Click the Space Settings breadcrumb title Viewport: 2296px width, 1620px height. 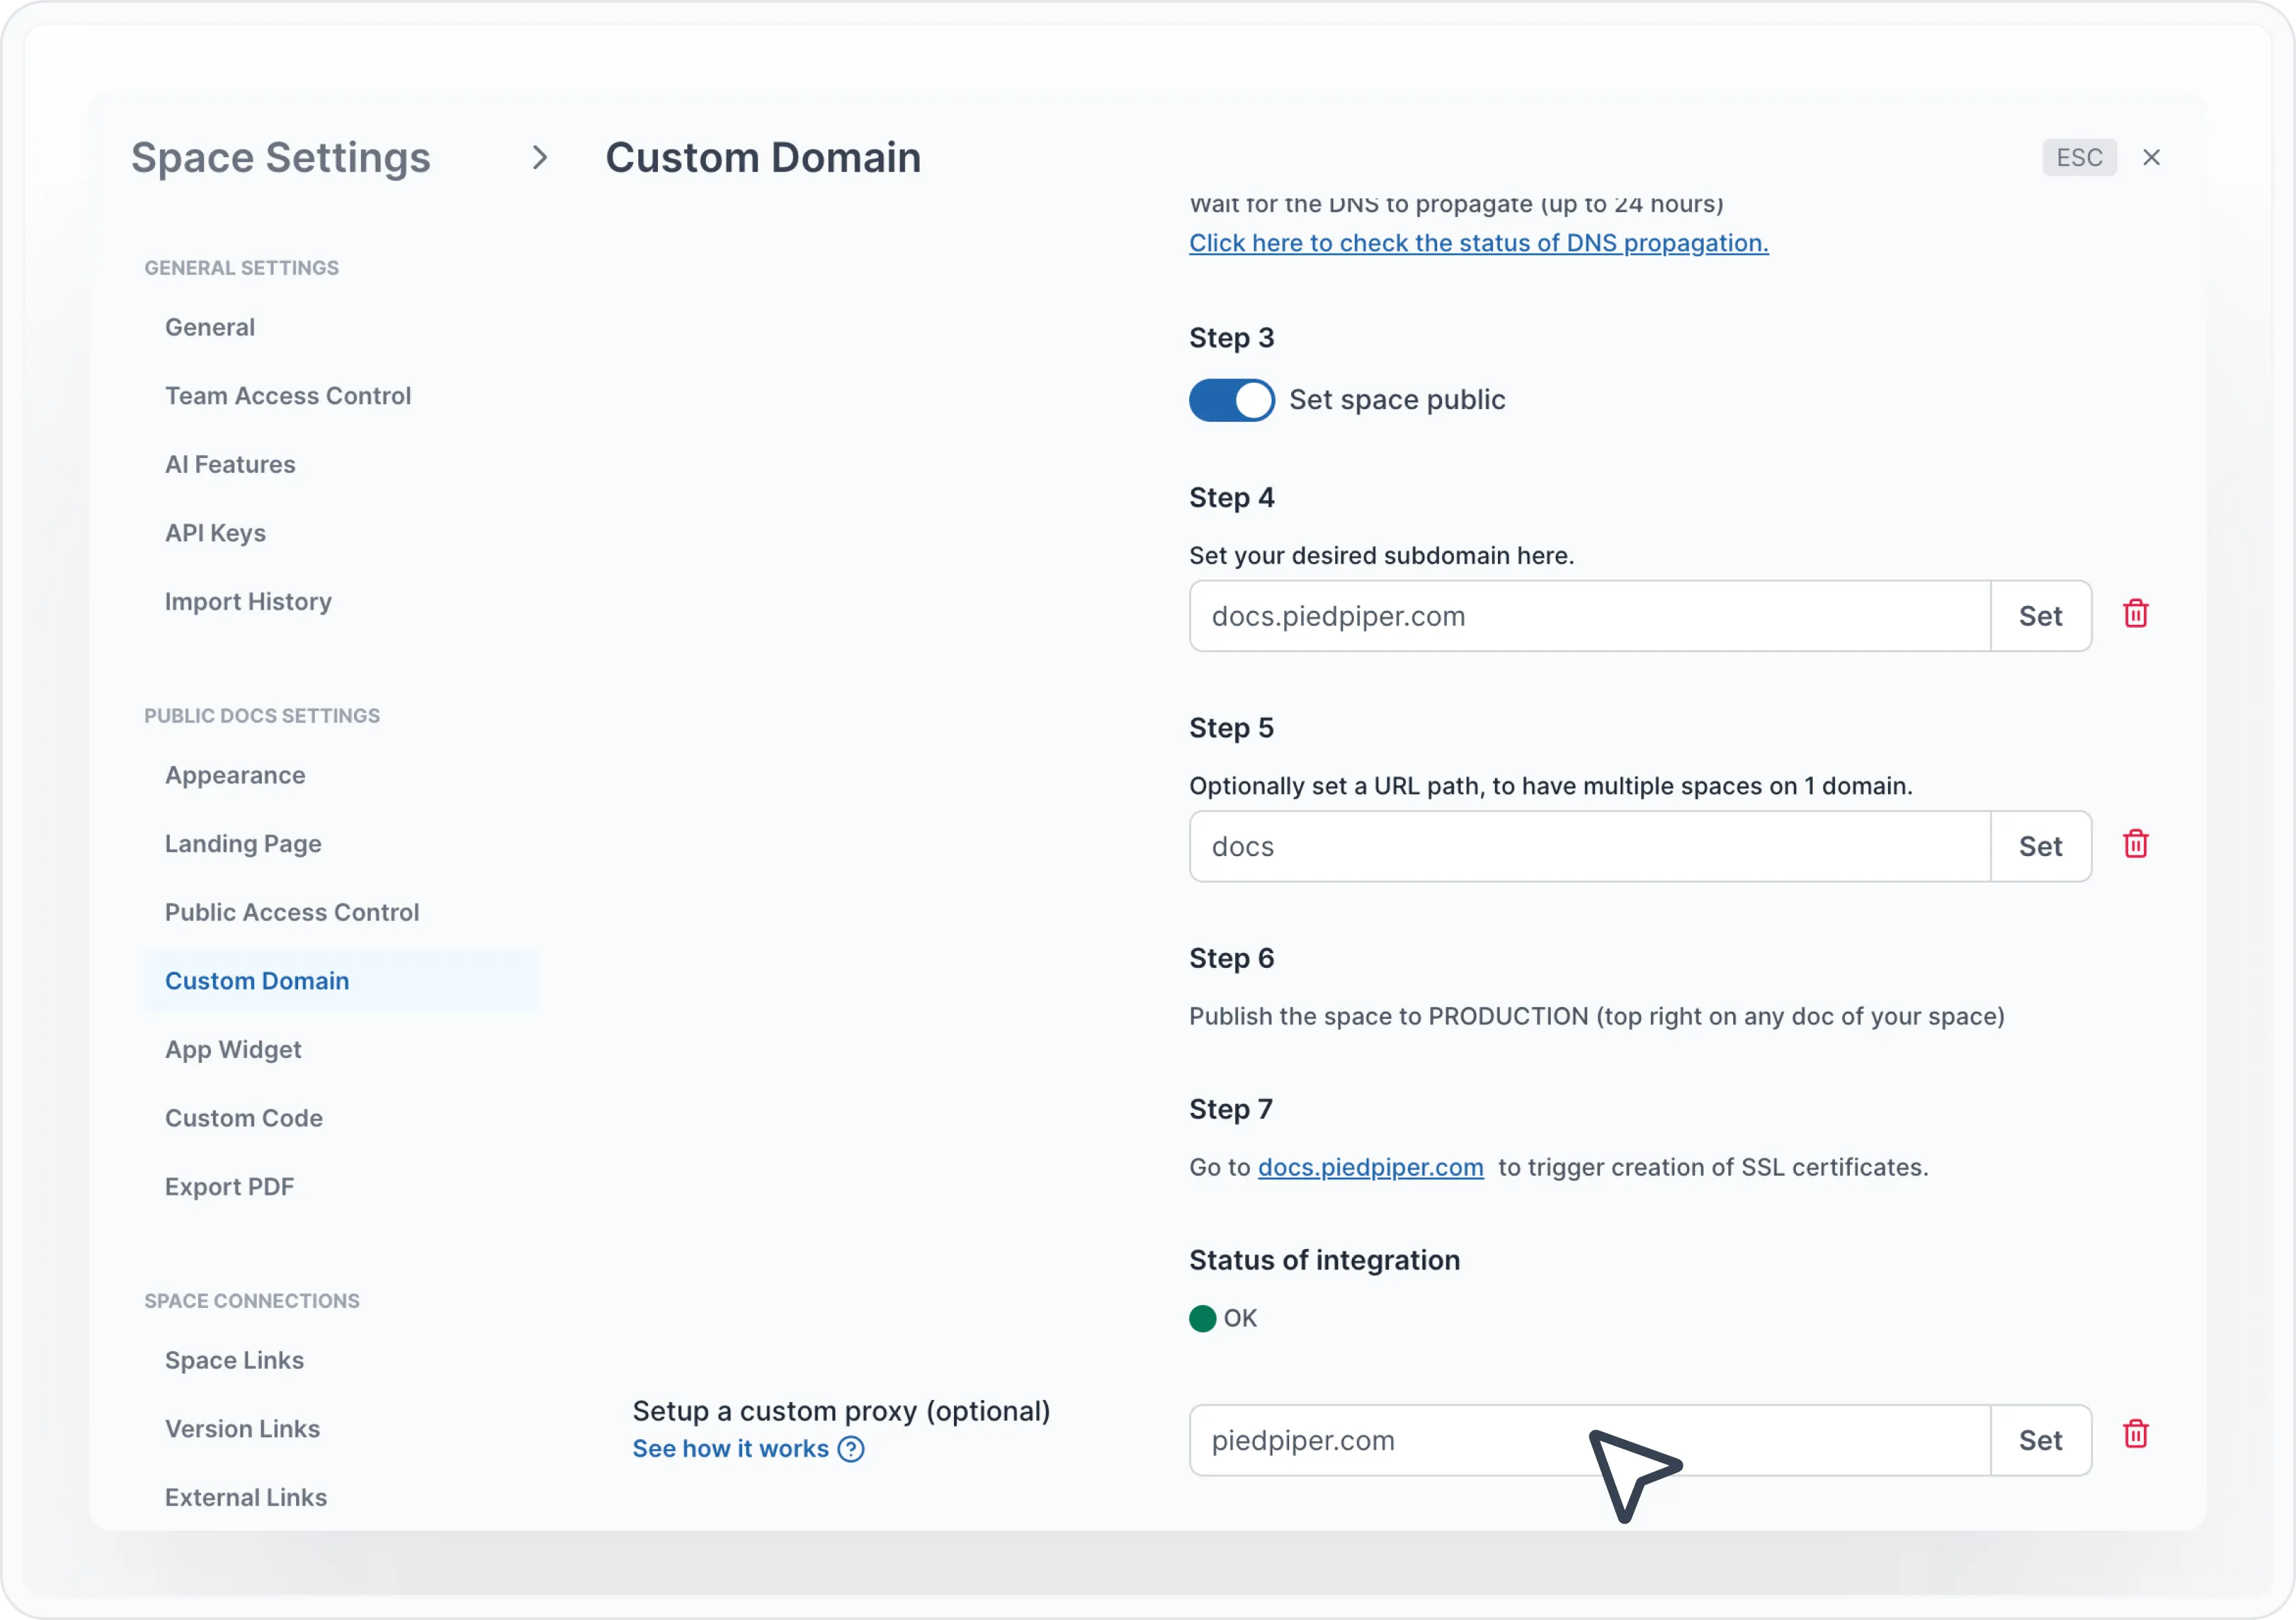click(281, 157)
